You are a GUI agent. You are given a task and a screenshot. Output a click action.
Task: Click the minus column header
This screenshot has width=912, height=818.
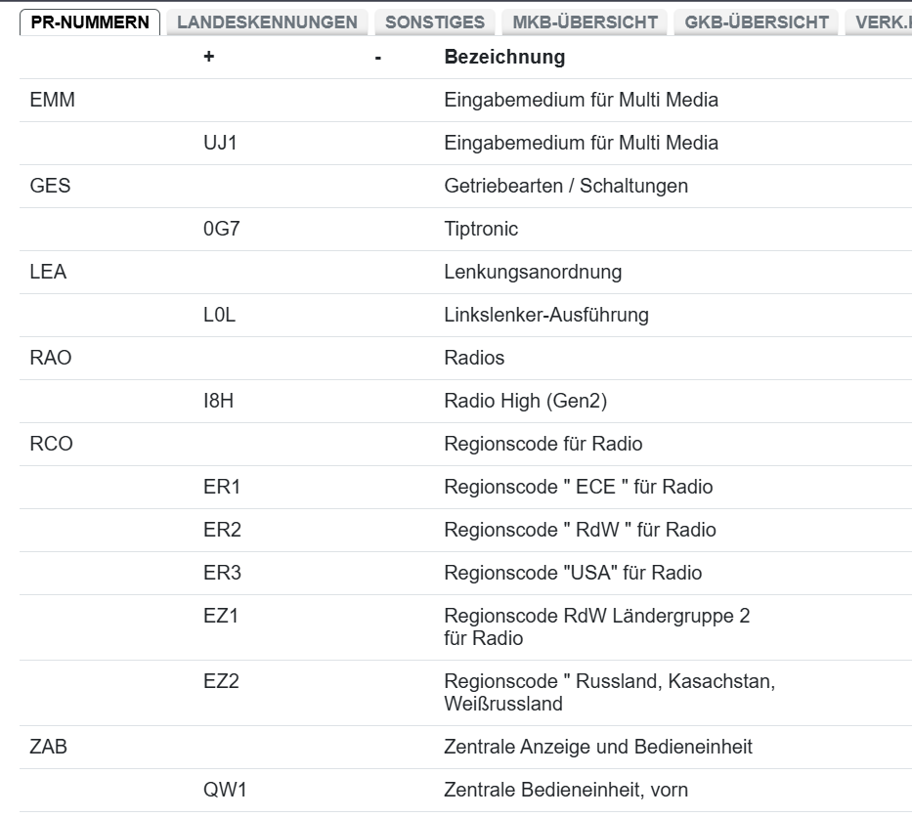pos(378,58)
